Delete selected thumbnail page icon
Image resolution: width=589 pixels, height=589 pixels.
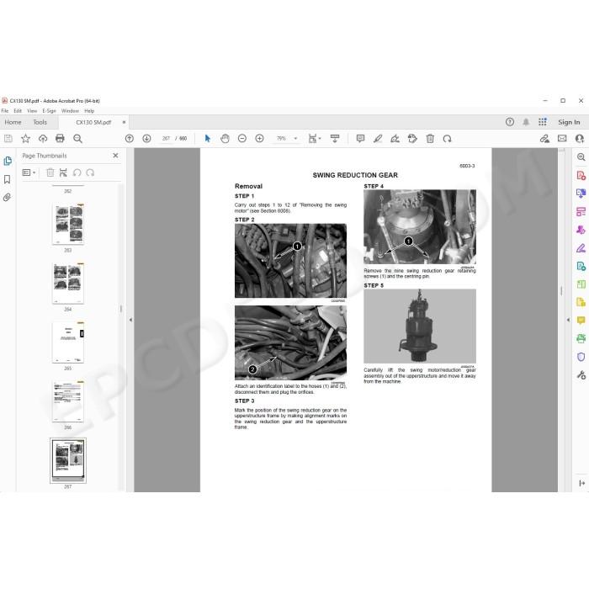[50, 172]
